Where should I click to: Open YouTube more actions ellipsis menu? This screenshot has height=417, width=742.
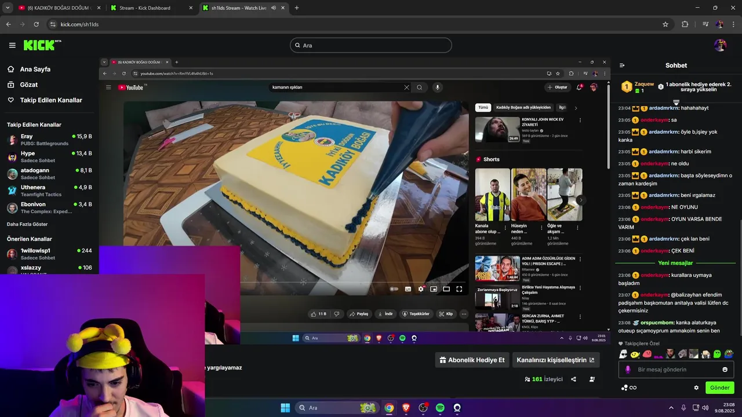[x=464, y=314]
